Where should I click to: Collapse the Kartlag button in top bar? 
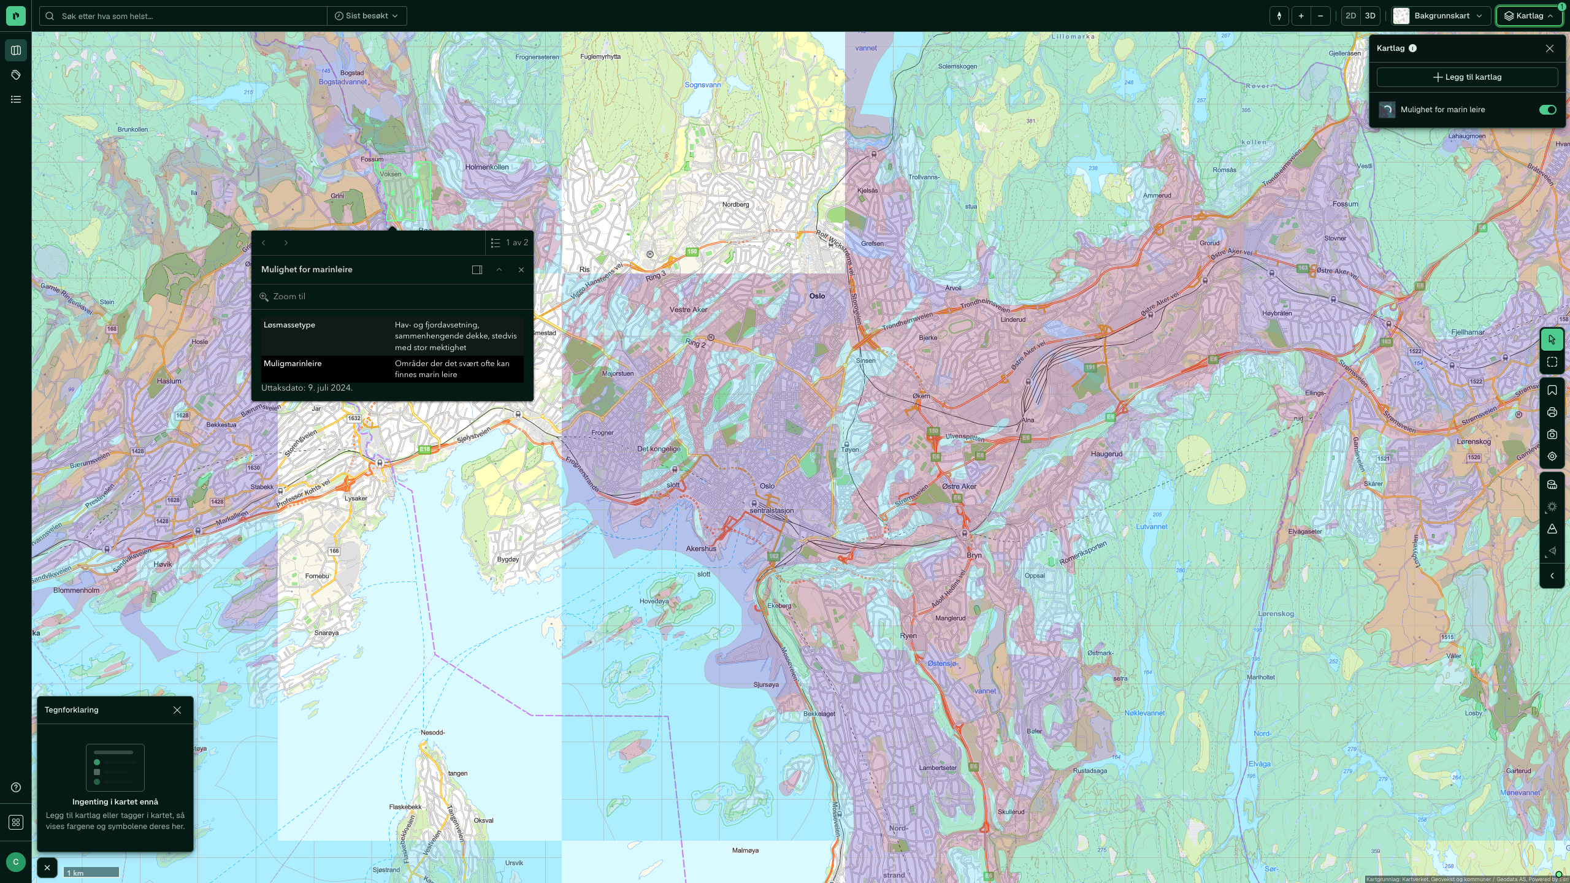pos(1528,16)
